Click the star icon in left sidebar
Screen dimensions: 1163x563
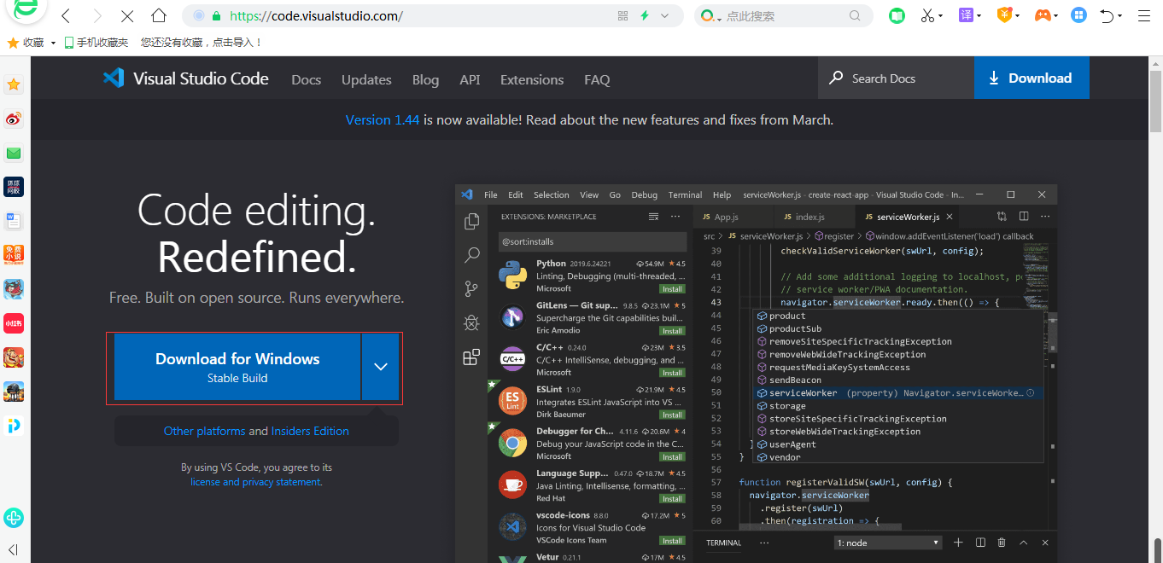[x=14, y=84]
